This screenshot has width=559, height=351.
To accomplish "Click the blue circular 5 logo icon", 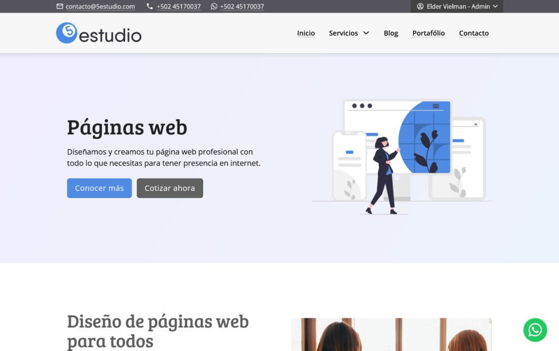I will pos(67,33).
